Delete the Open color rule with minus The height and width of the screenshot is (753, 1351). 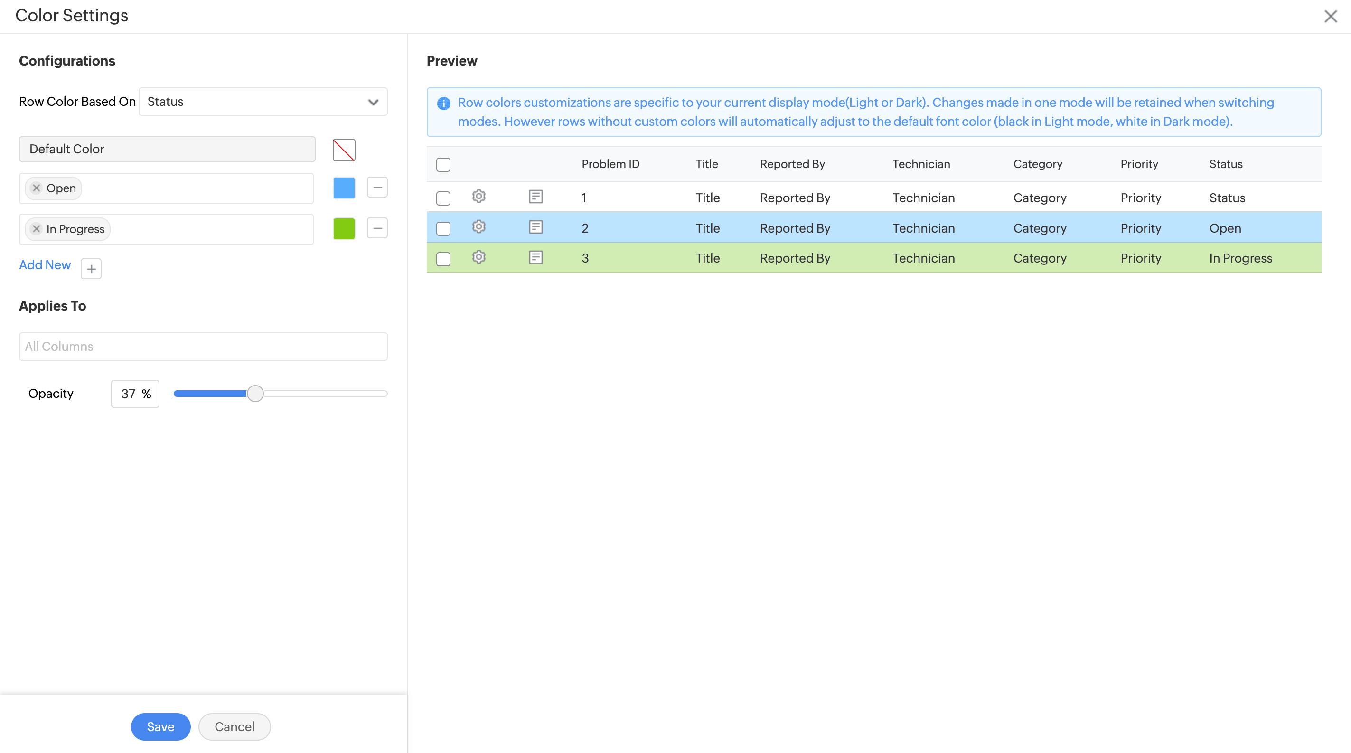[x=377, y=187]
